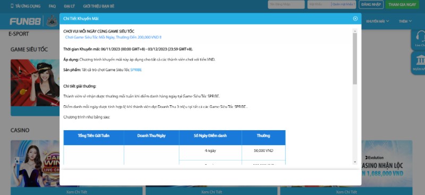Click the Đăng Nhập button
The width and height of the screenshot is (425, 195).
371,5
